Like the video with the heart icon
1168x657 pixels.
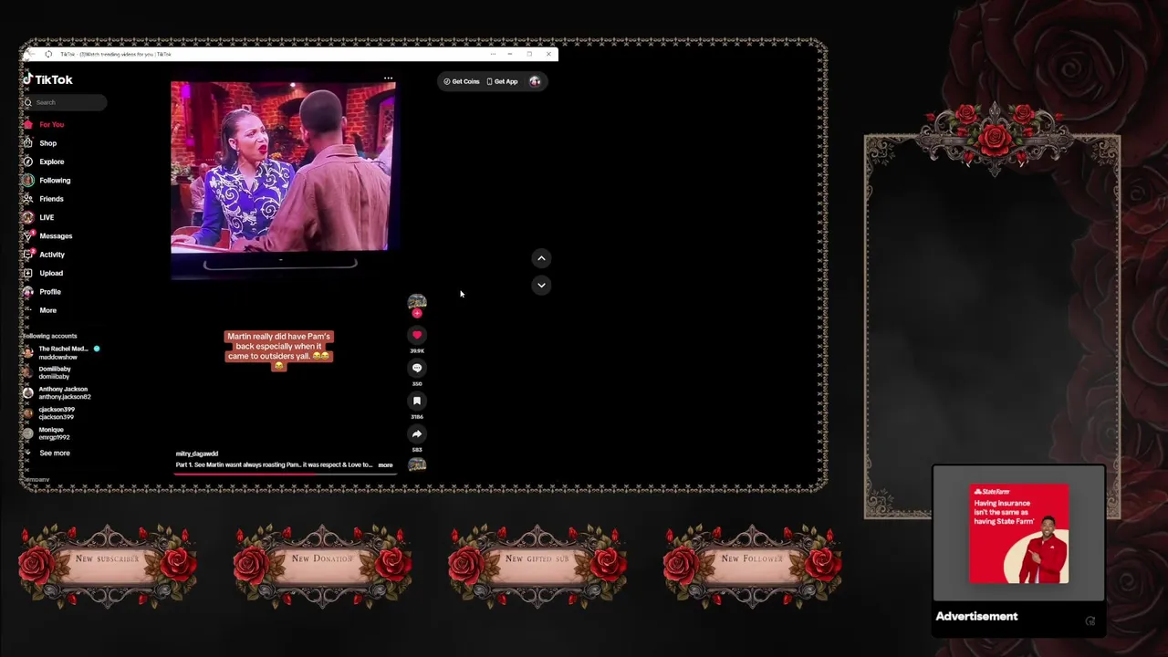tap(417, 335)
